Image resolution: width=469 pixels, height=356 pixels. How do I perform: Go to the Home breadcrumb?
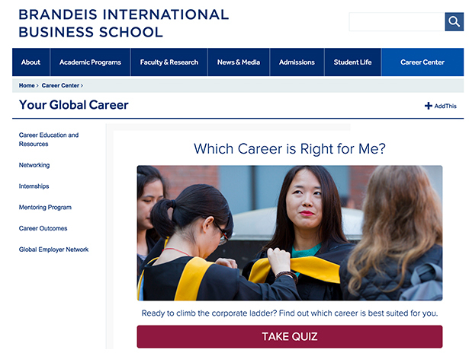point(27,86)
